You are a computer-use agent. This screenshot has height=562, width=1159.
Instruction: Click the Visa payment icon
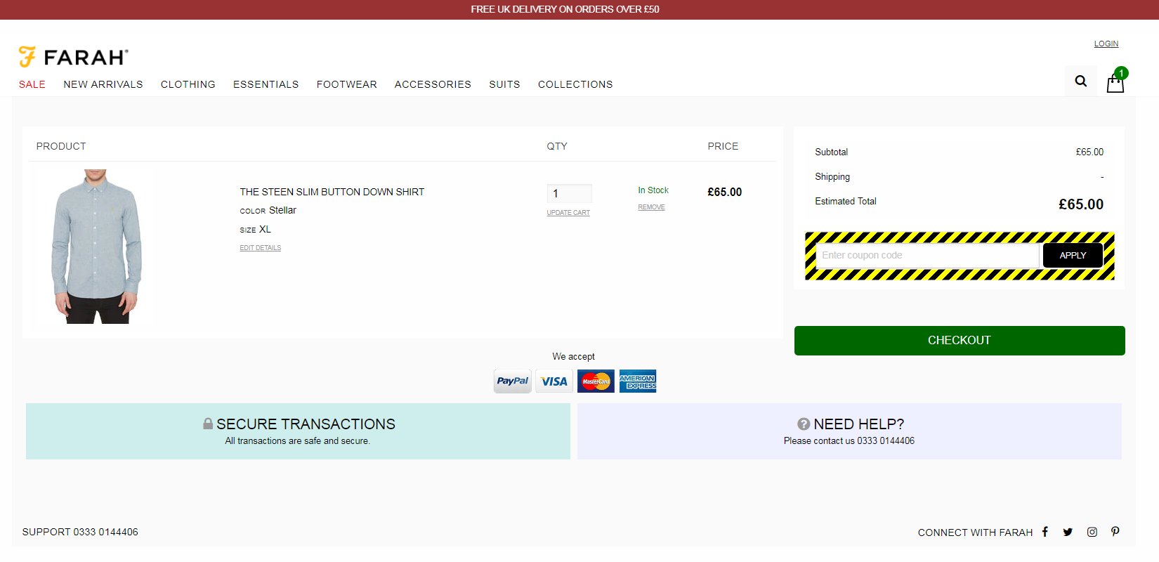[554, 381]
